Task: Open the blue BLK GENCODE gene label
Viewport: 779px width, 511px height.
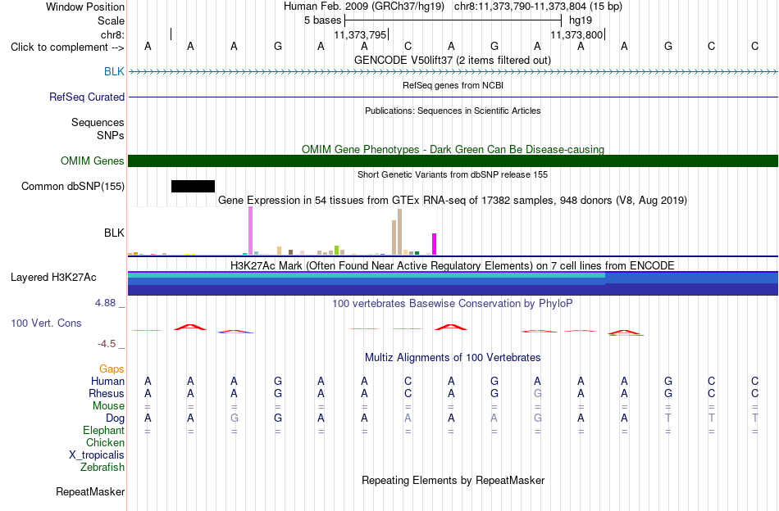Action: (x=114, y=71)
